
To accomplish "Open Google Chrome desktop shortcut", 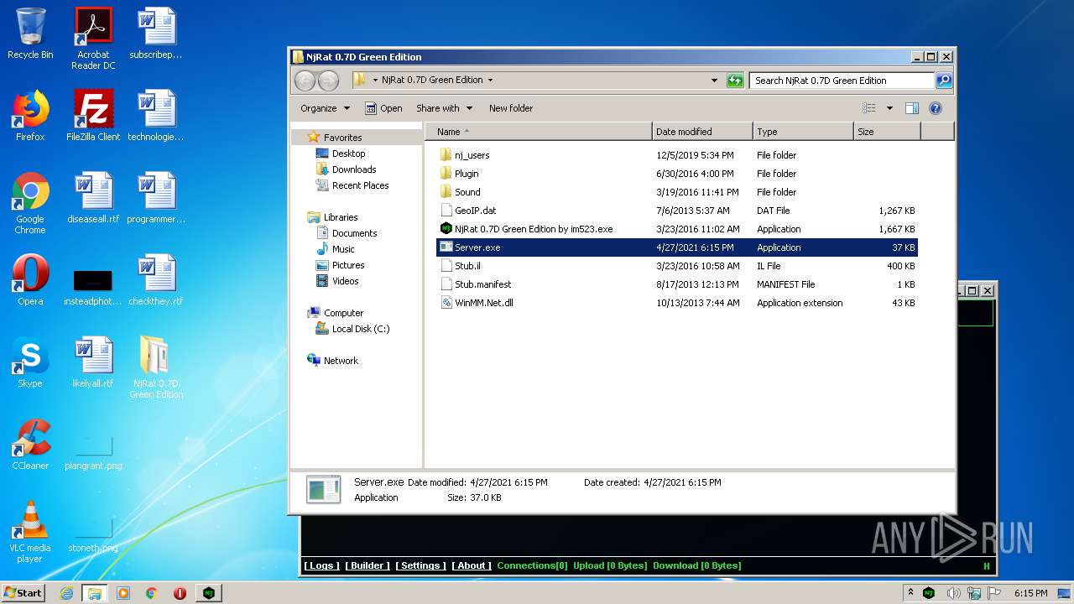I will pyautogui.click(x=30, y=203).
